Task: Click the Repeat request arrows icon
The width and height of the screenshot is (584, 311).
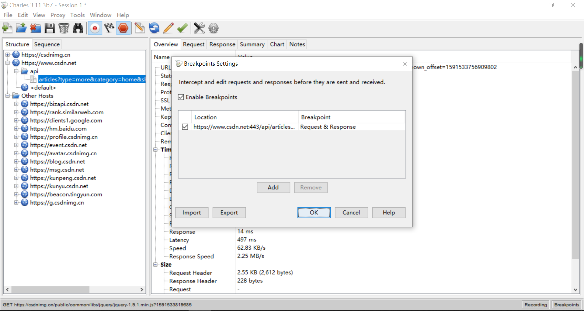Action: 154,28
